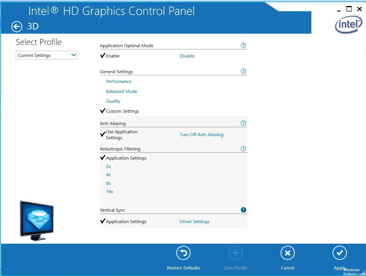366x276 pixels.
Task: Select Disable for Application Optimal Mode
Action: [x=187, y=56]
